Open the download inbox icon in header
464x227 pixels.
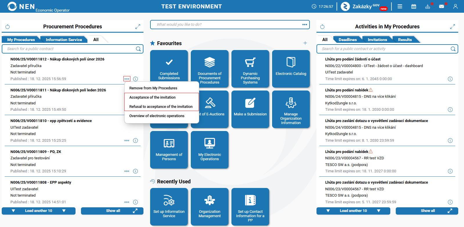click(x=428, y=6)
